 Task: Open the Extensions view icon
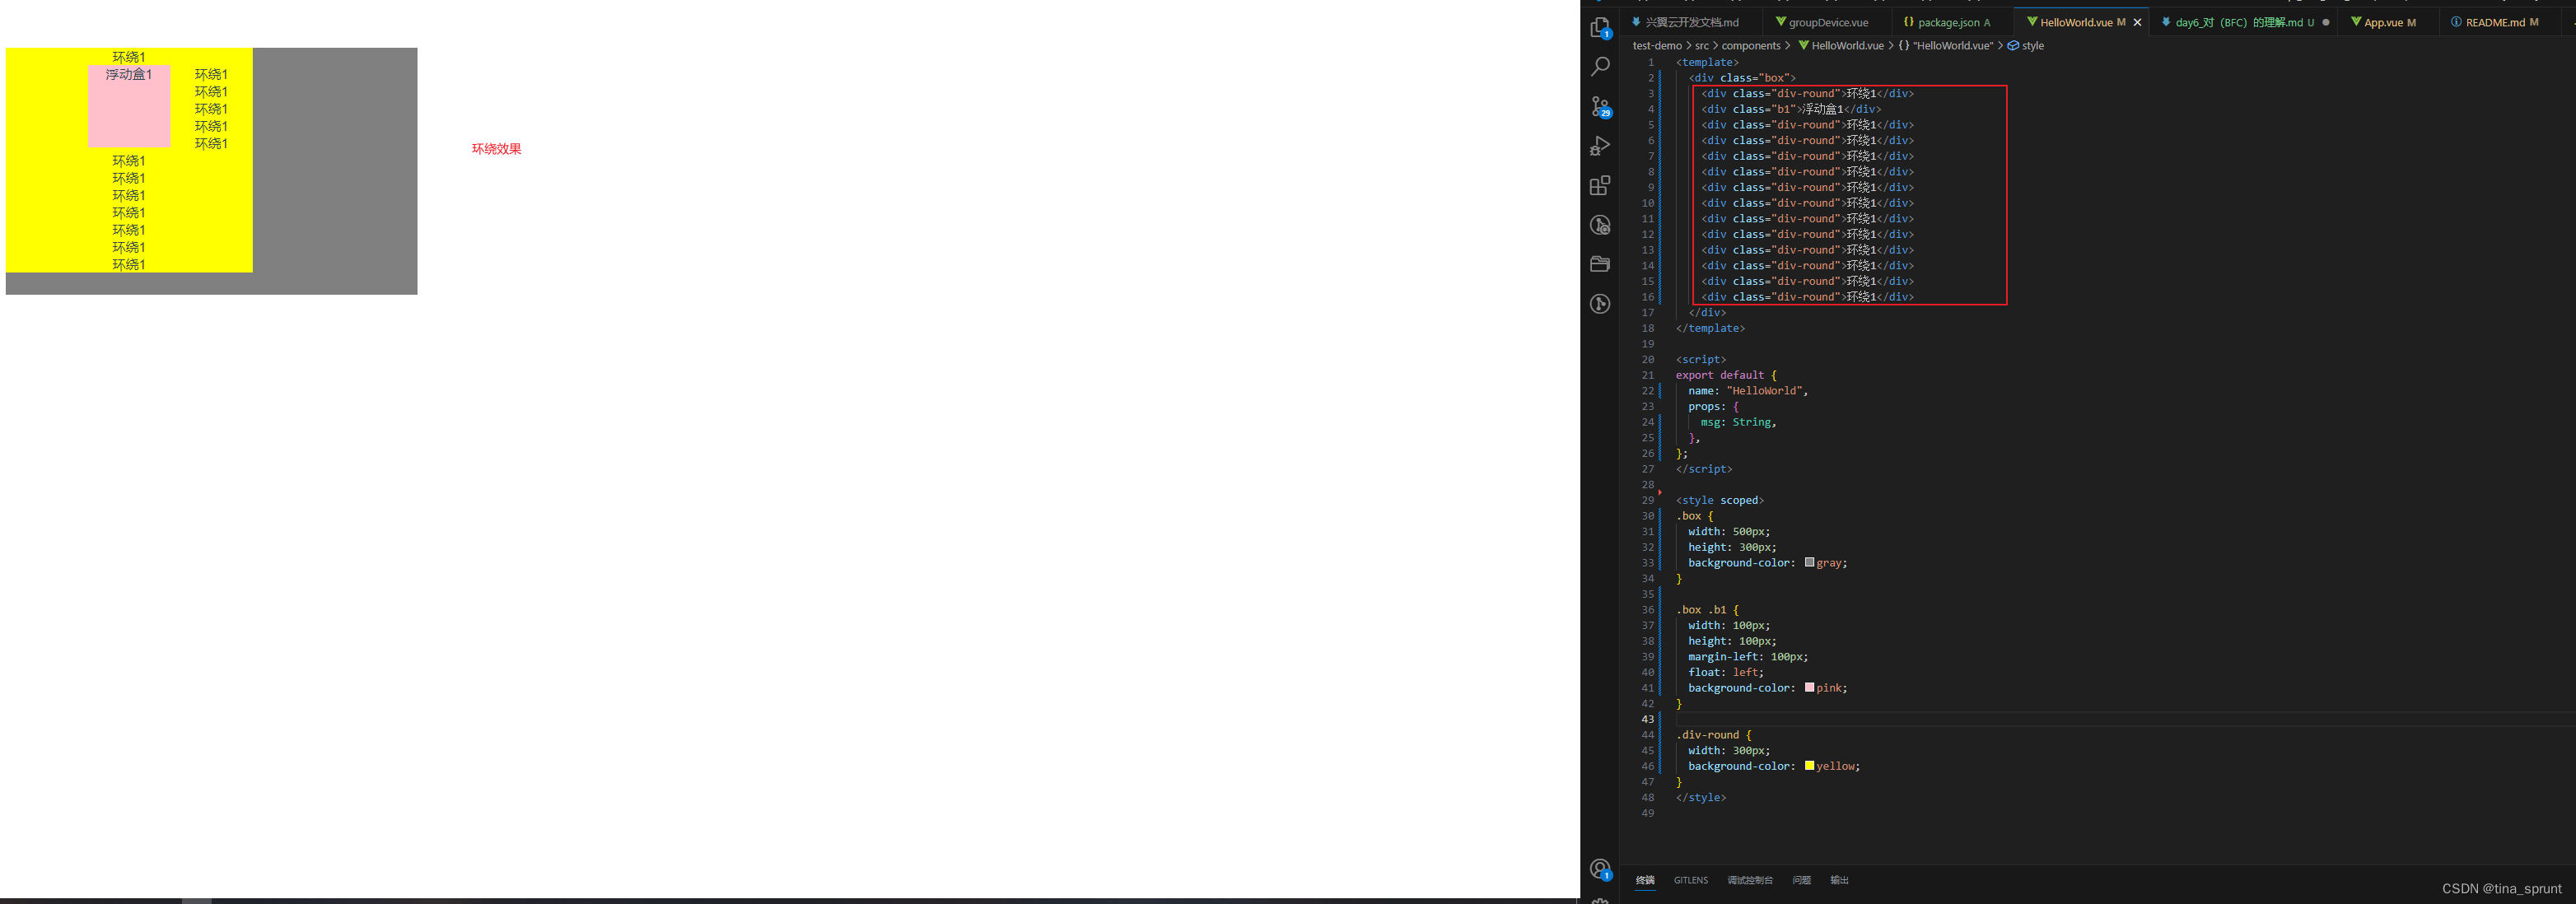pos(1600,185)
